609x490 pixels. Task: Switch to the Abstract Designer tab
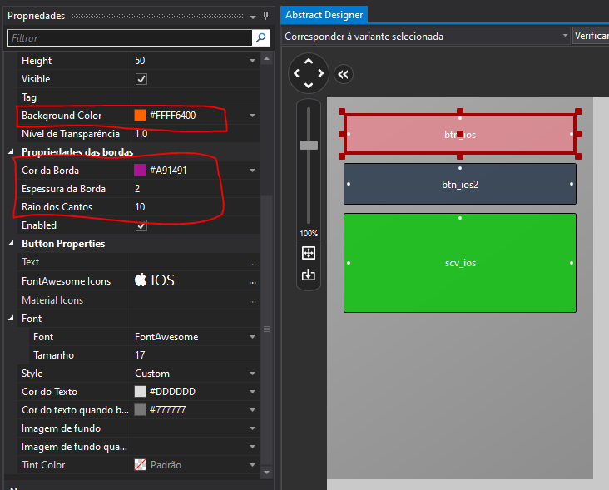pos(324,15)
